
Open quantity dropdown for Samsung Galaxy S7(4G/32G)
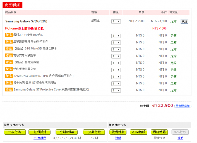[116, 21]
